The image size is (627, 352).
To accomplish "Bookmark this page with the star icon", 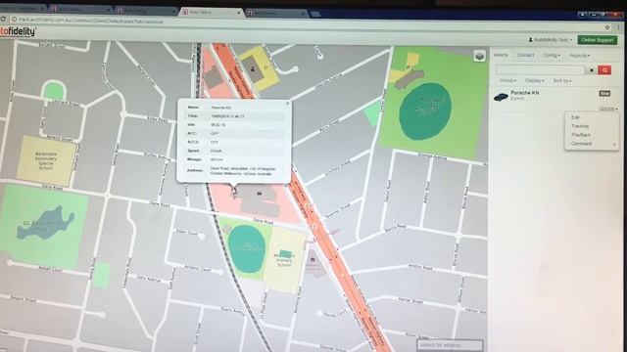I will tap(607, 27).
